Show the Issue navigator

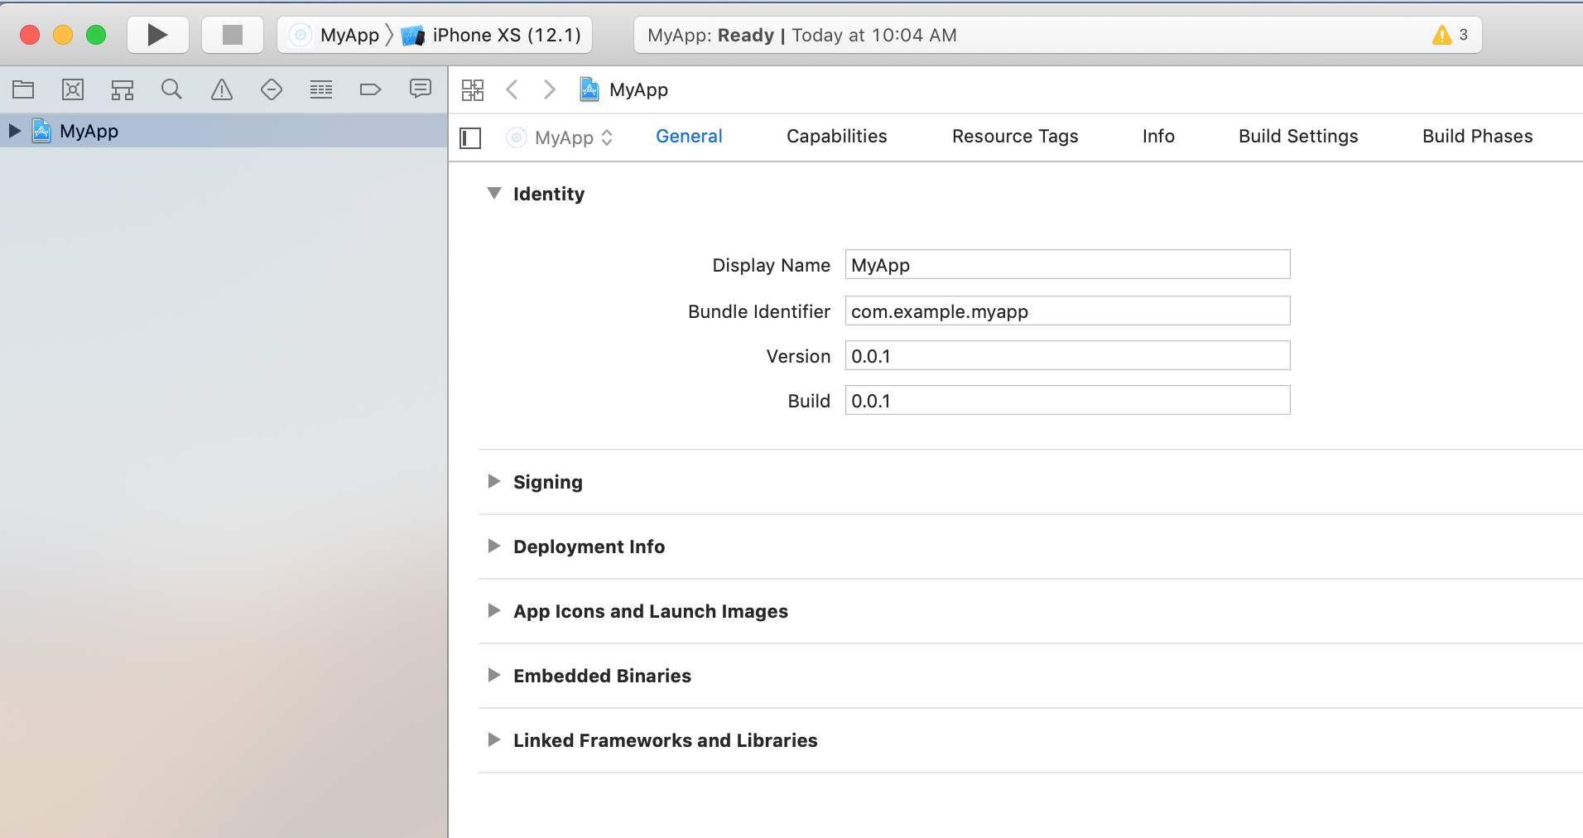[221, 89]
